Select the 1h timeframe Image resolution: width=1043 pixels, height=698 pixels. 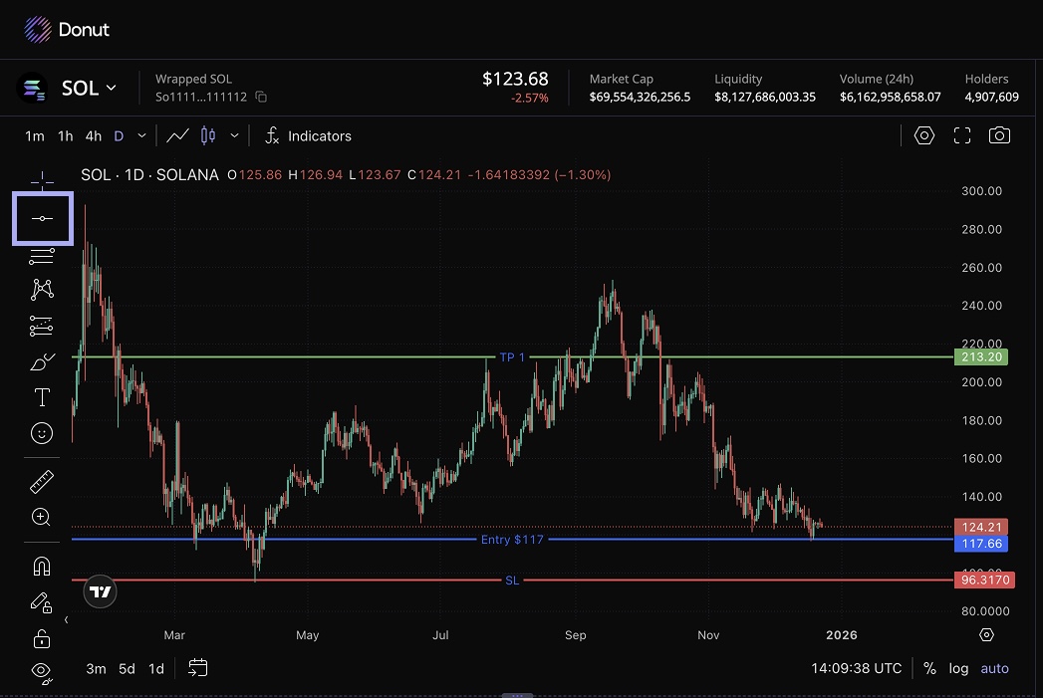(65, 135)
